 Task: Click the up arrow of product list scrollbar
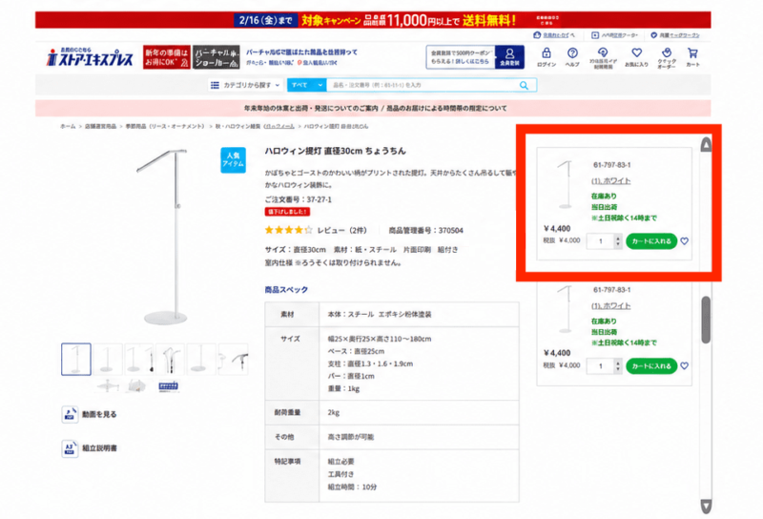(706, 144)
